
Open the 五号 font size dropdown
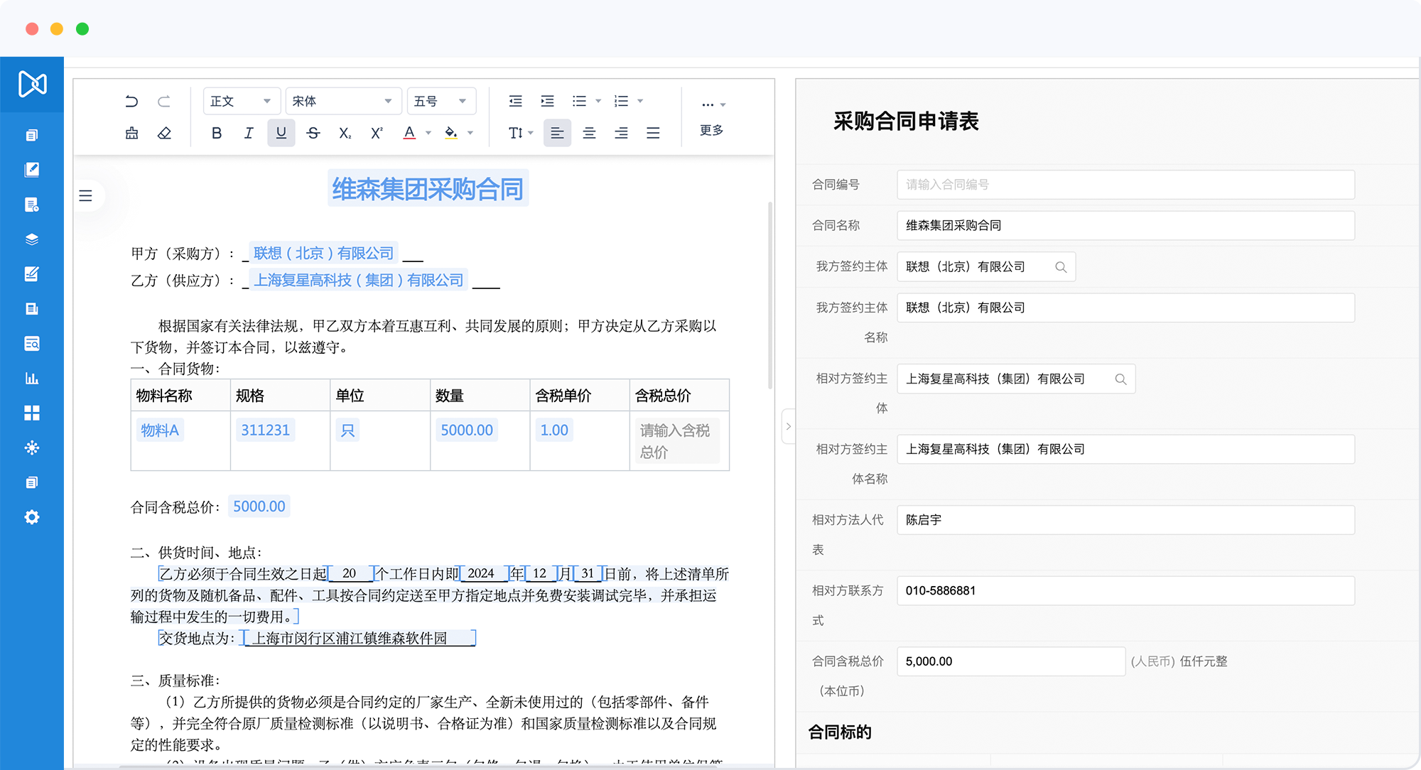point(441,101)
